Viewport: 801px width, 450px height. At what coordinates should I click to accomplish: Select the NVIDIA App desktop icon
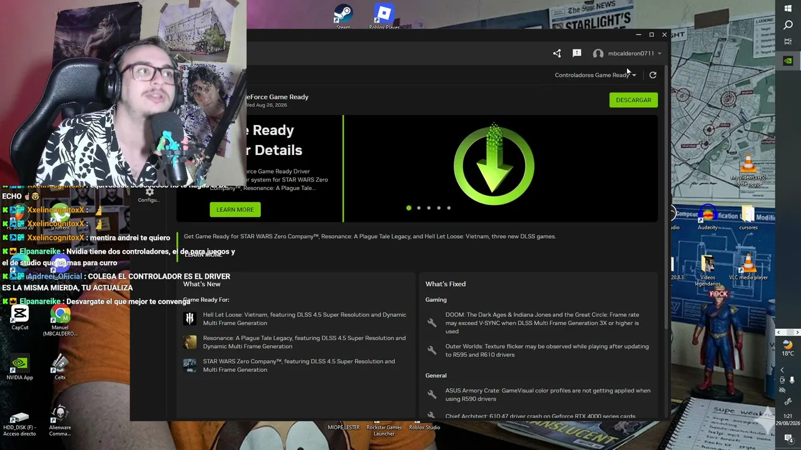click(x=20, y=367)
